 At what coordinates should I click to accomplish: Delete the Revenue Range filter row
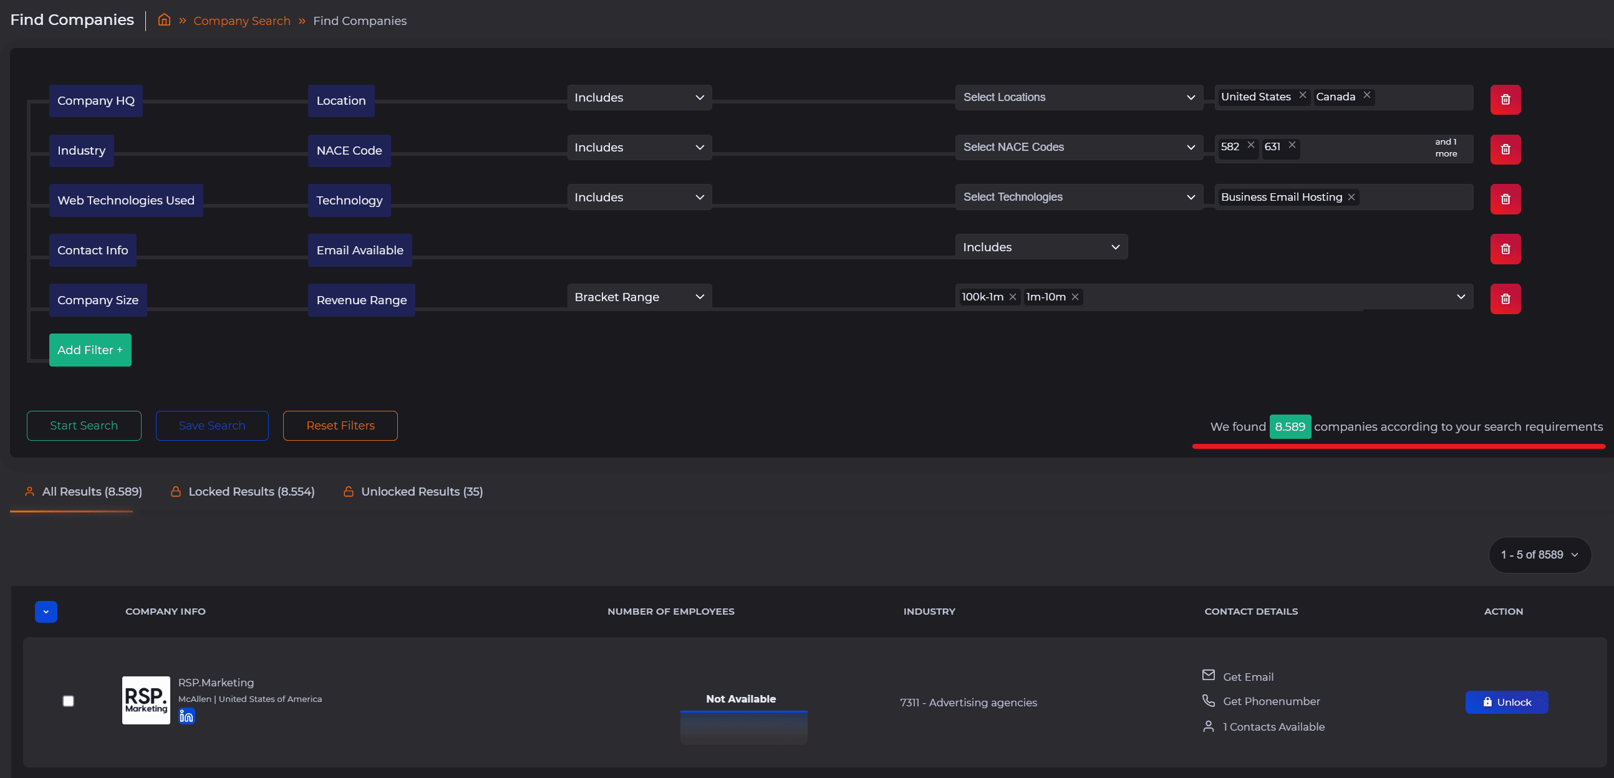pyautogui.click(x=1505, y=299)
